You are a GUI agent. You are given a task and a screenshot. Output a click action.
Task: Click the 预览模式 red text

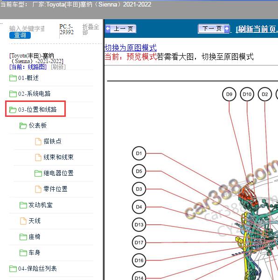[141, 57]
